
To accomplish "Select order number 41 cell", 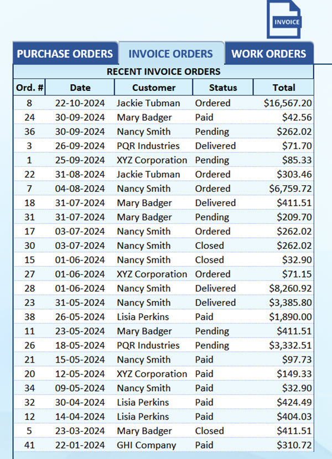I will [x=29, y=445].
